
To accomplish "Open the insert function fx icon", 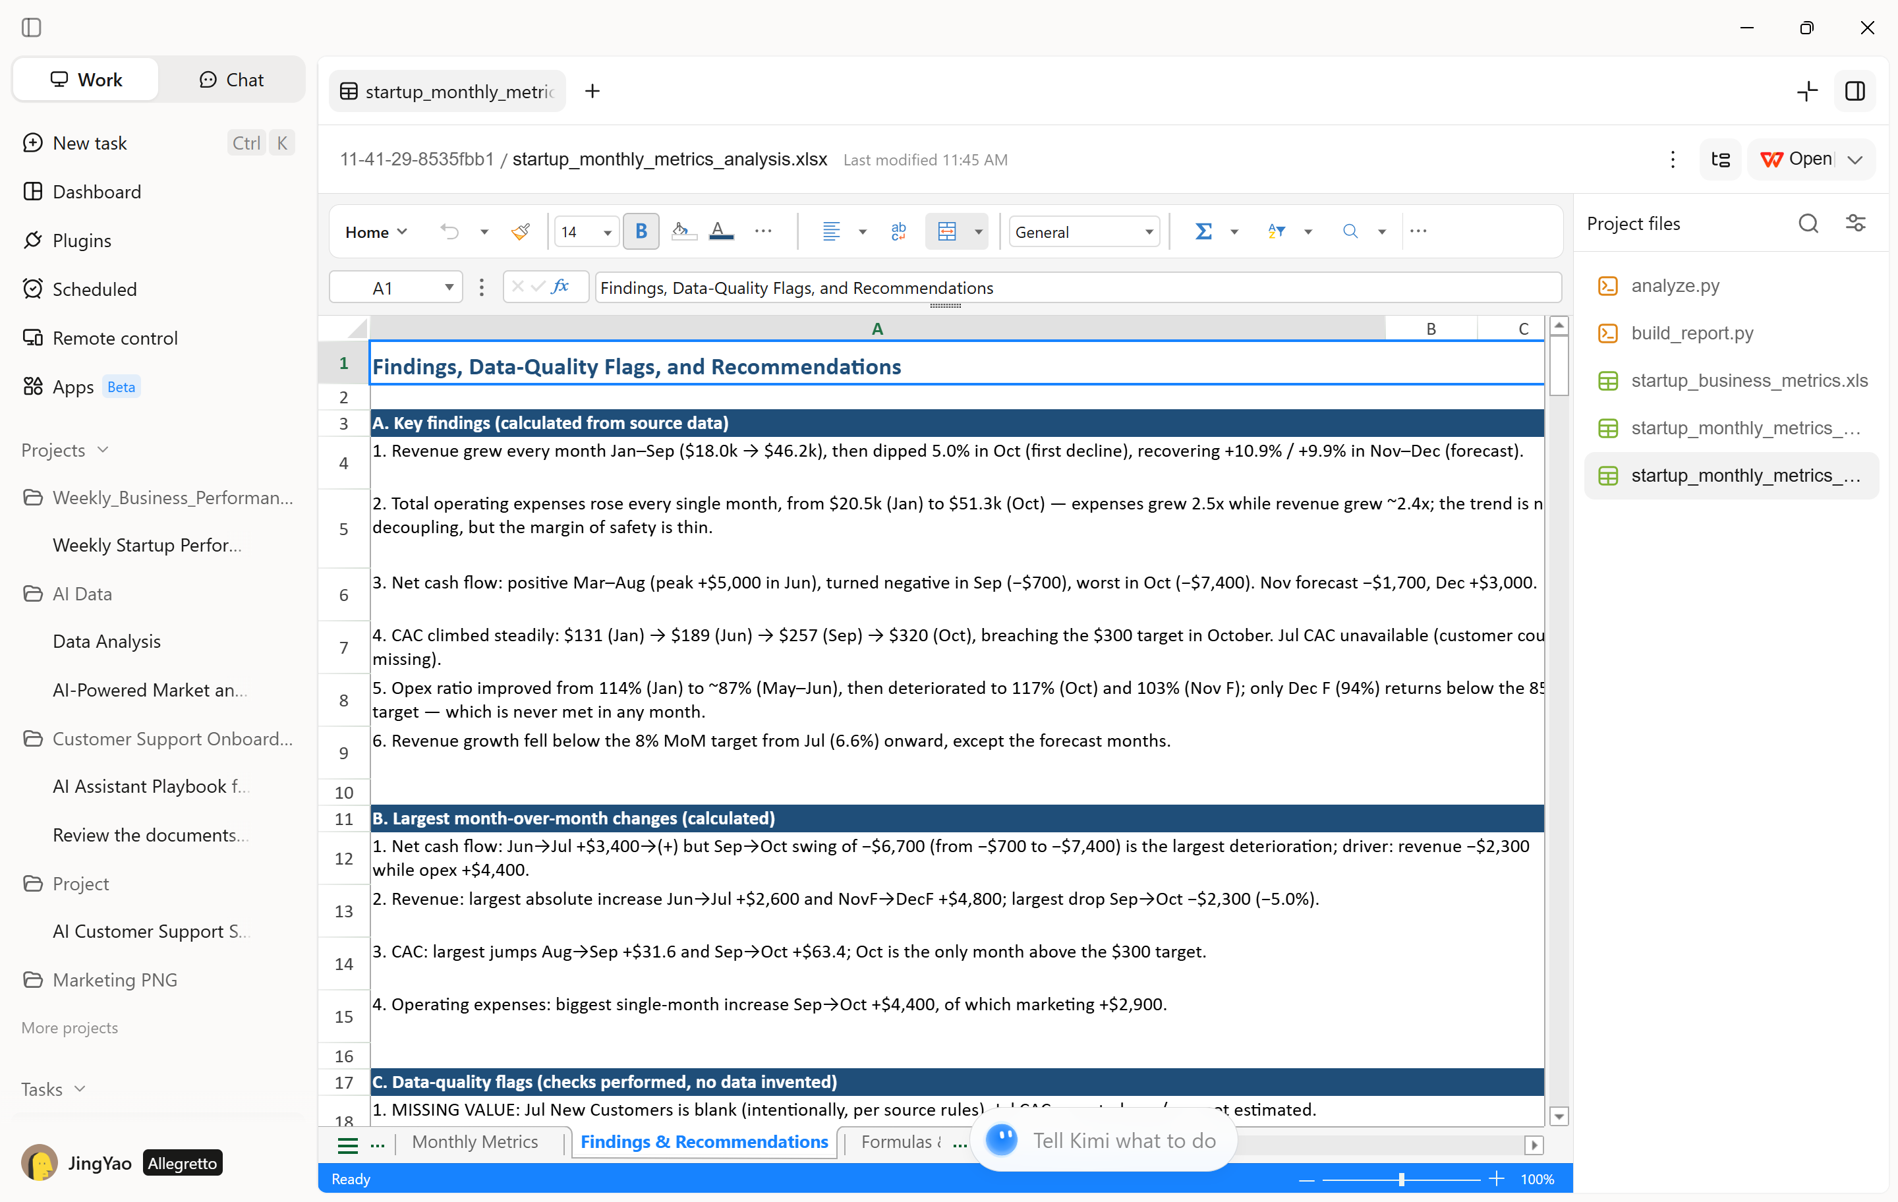I will 560,287.
